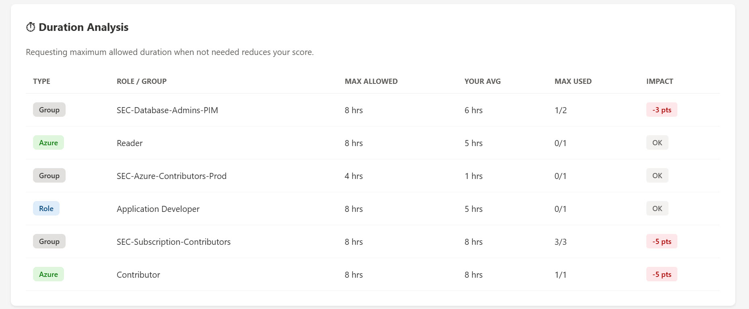Click the Group badge for SEC-Database-Admins-PIM
This screenshot has height=309, width=749.
point(49,110)
